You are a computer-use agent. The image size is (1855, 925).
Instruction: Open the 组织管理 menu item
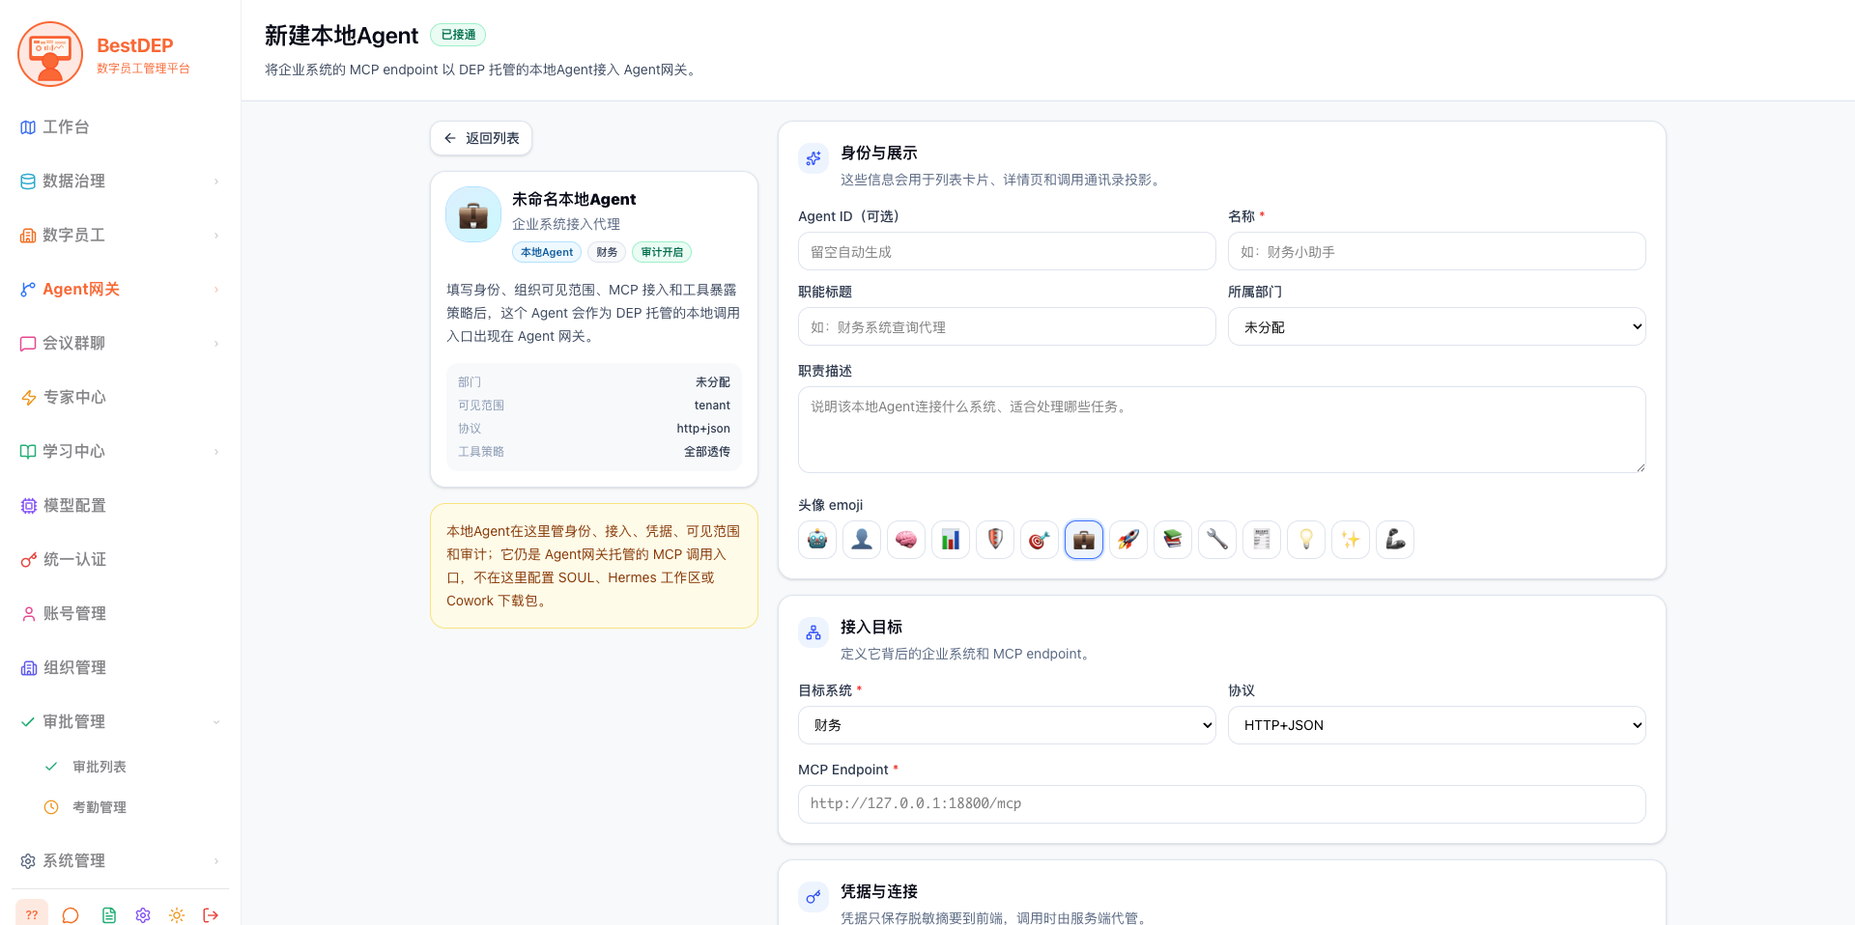[120, 667]
